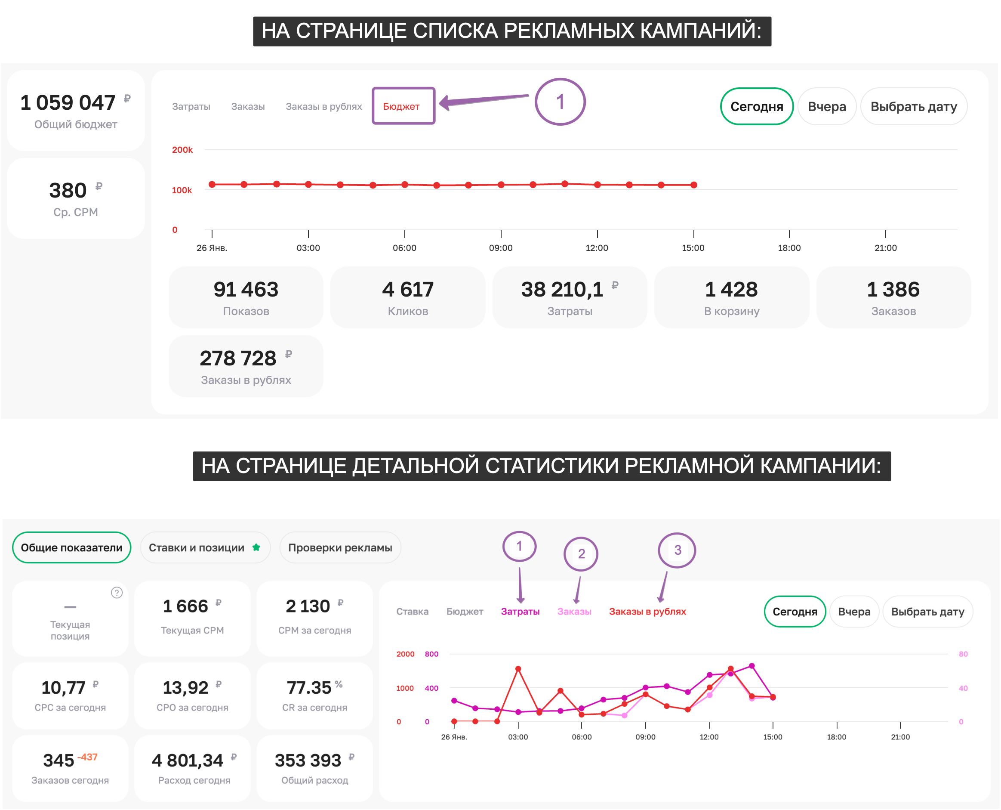Select the Бюджет tab in top chart
Image resolution: width=1001 pixels, height=810 pixels.
pyautogui.click(x=401, y=106)
